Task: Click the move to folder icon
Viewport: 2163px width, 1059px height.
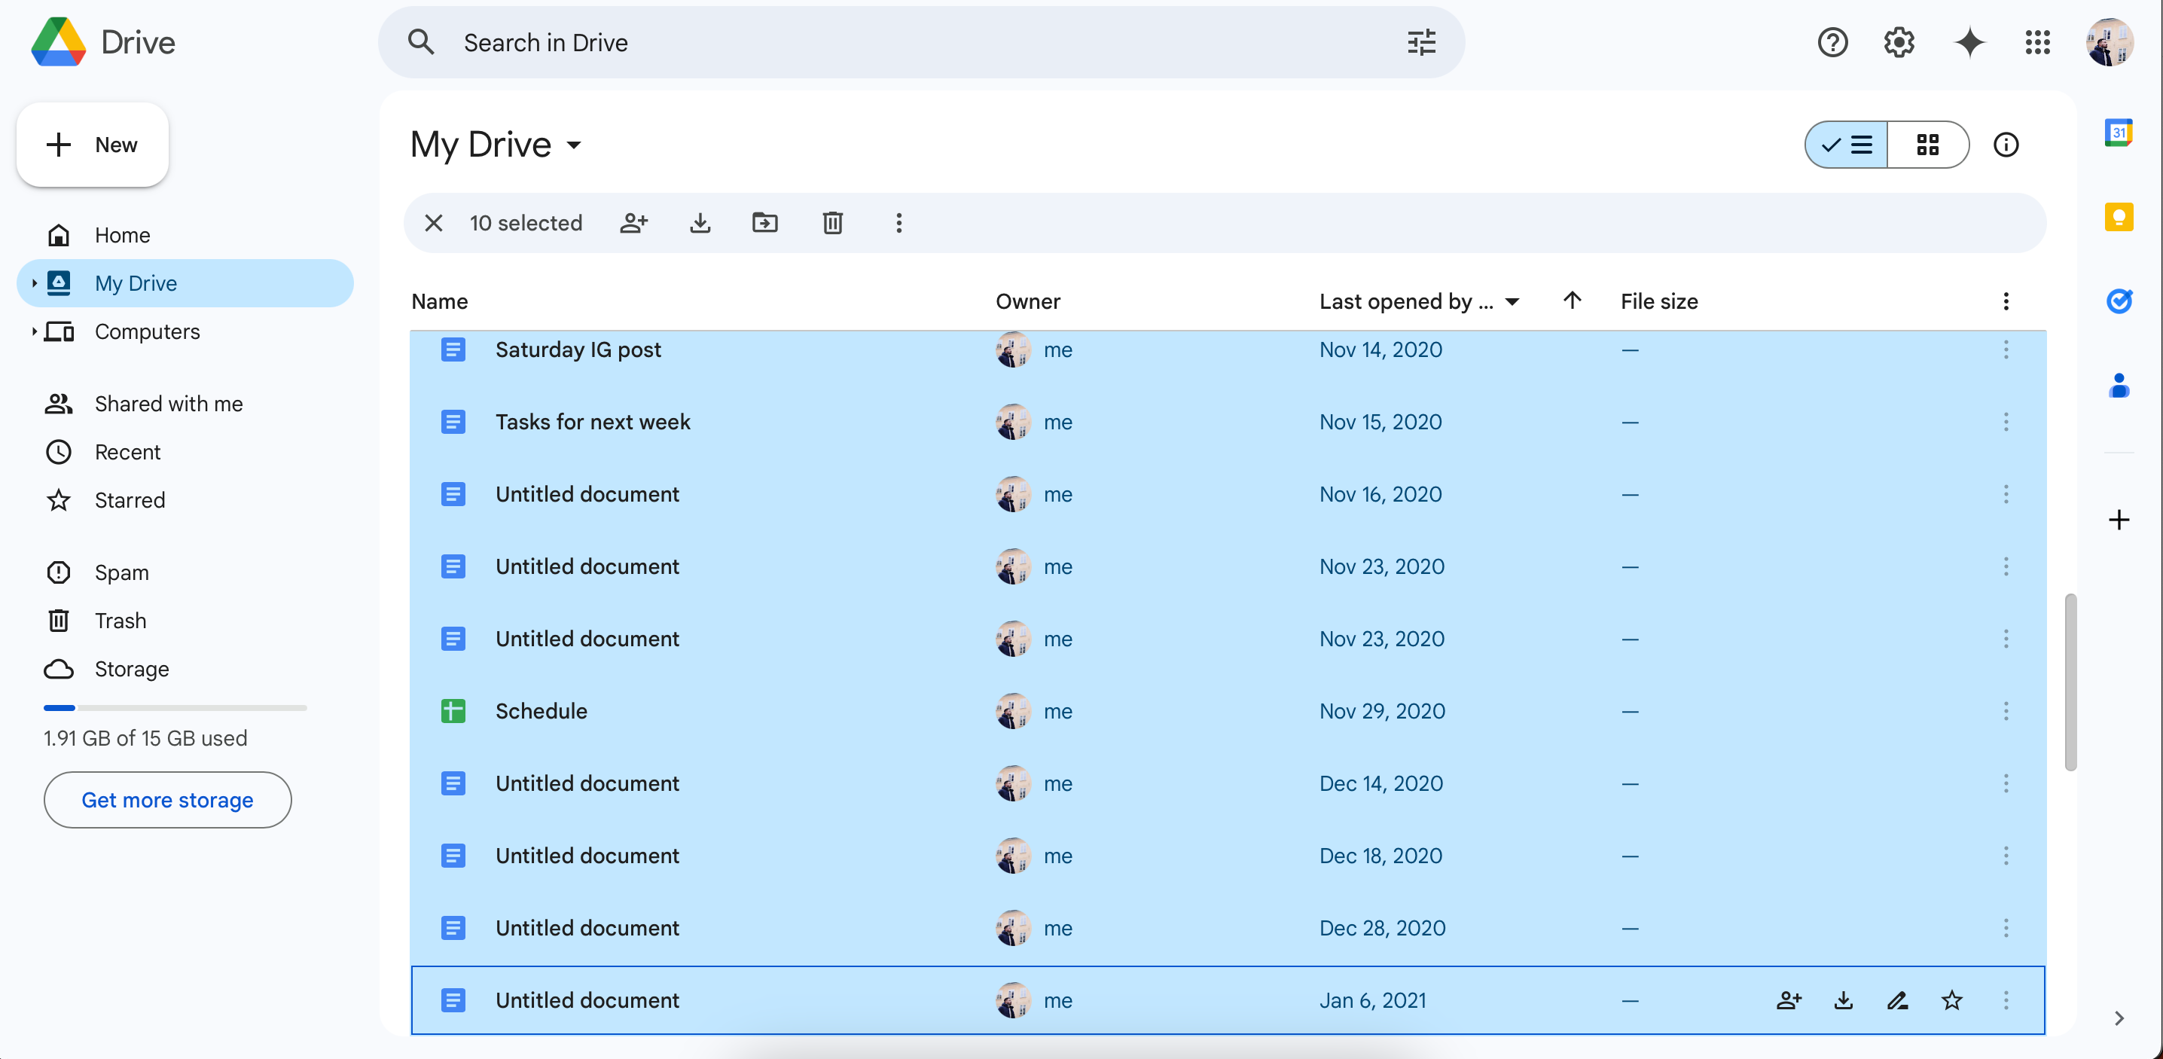Action: click(766, 222)
